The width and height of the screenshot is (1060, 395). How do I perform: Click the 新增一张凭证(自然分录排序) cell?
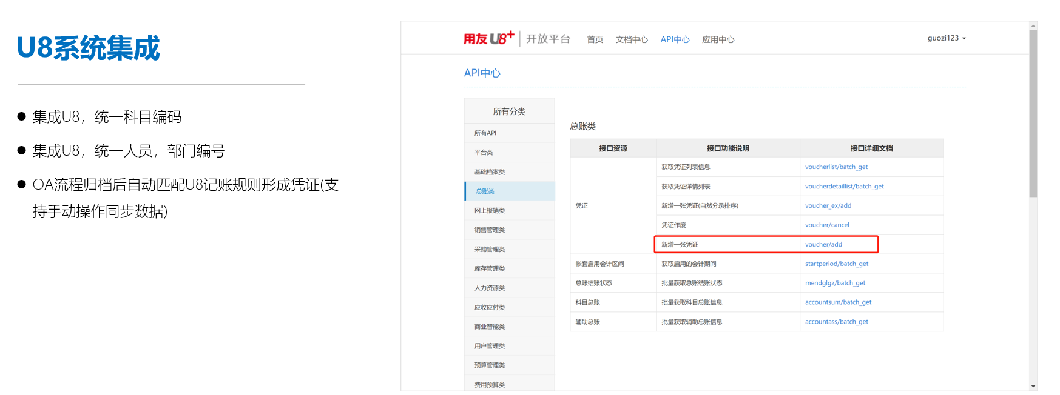(x=727, y=206)
